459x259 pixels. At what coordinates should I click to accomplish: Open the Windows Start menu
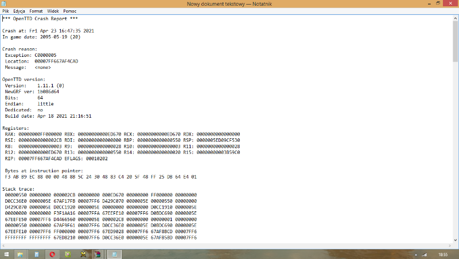click(x=6, y=254)
